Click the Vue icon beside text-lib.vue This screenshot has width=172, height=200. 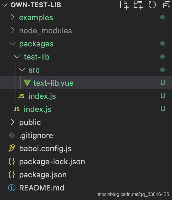tap(27, 83)
